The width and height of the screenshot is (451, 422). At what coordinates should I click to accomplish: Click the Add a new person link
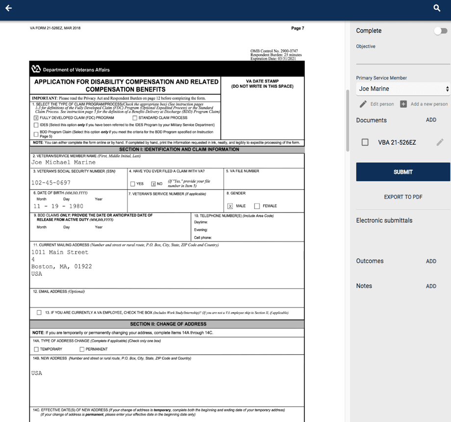(x=429, y=104)
